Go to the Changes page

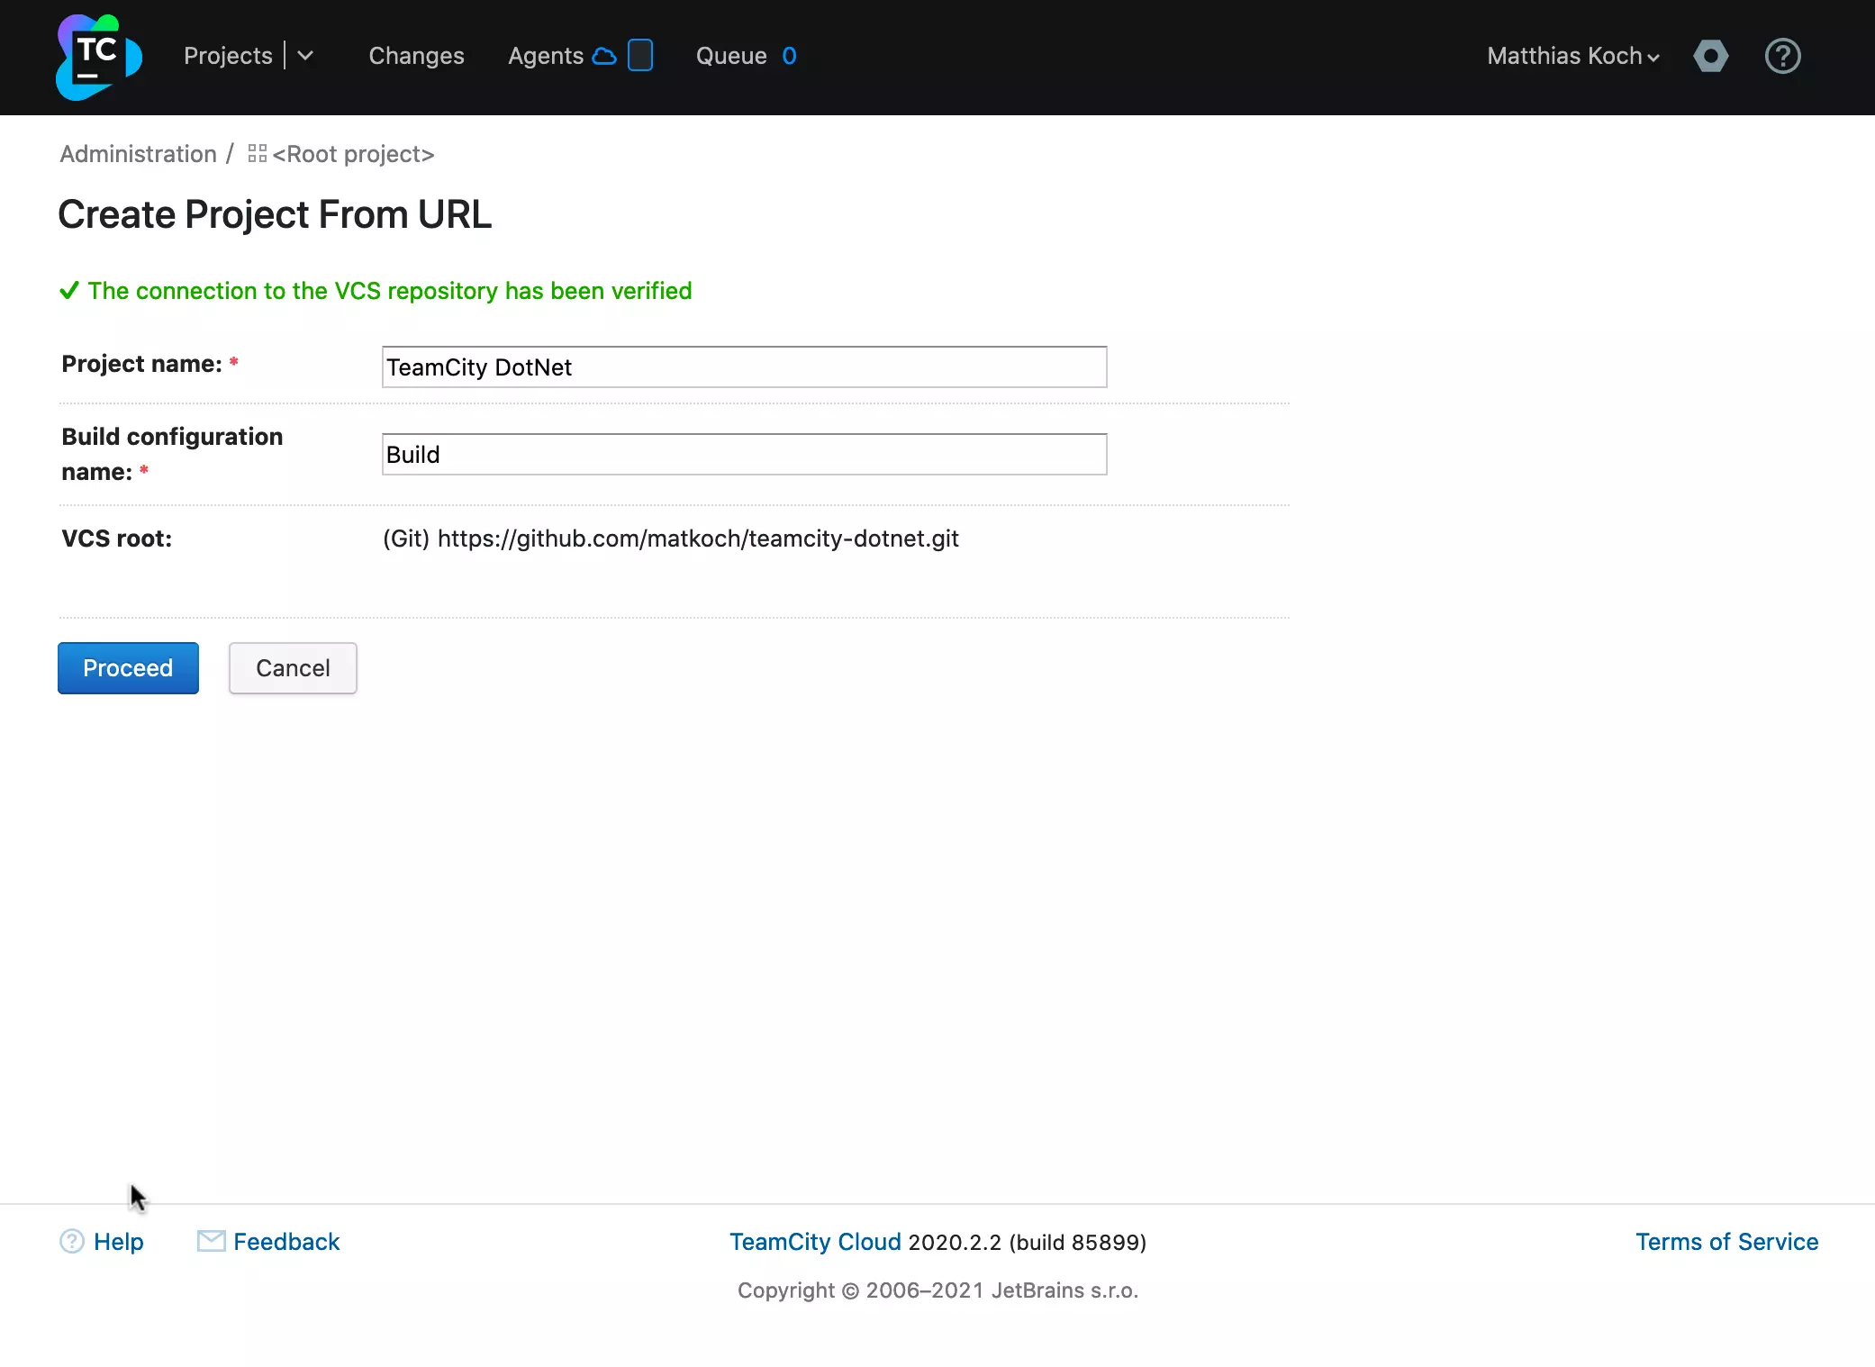[x=416, y=56]
